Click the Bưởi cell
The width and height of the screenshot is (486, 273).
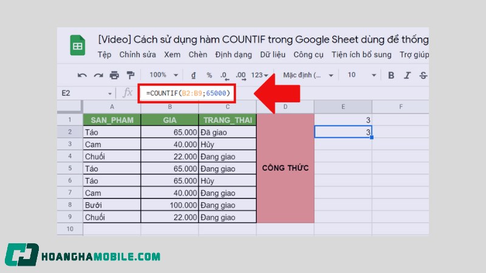tap(112, 205)
